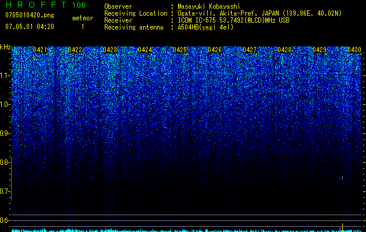
Task: Click the yellow detection spike in bottom strip
Action: pyautogui.click(x=342, y=227)
